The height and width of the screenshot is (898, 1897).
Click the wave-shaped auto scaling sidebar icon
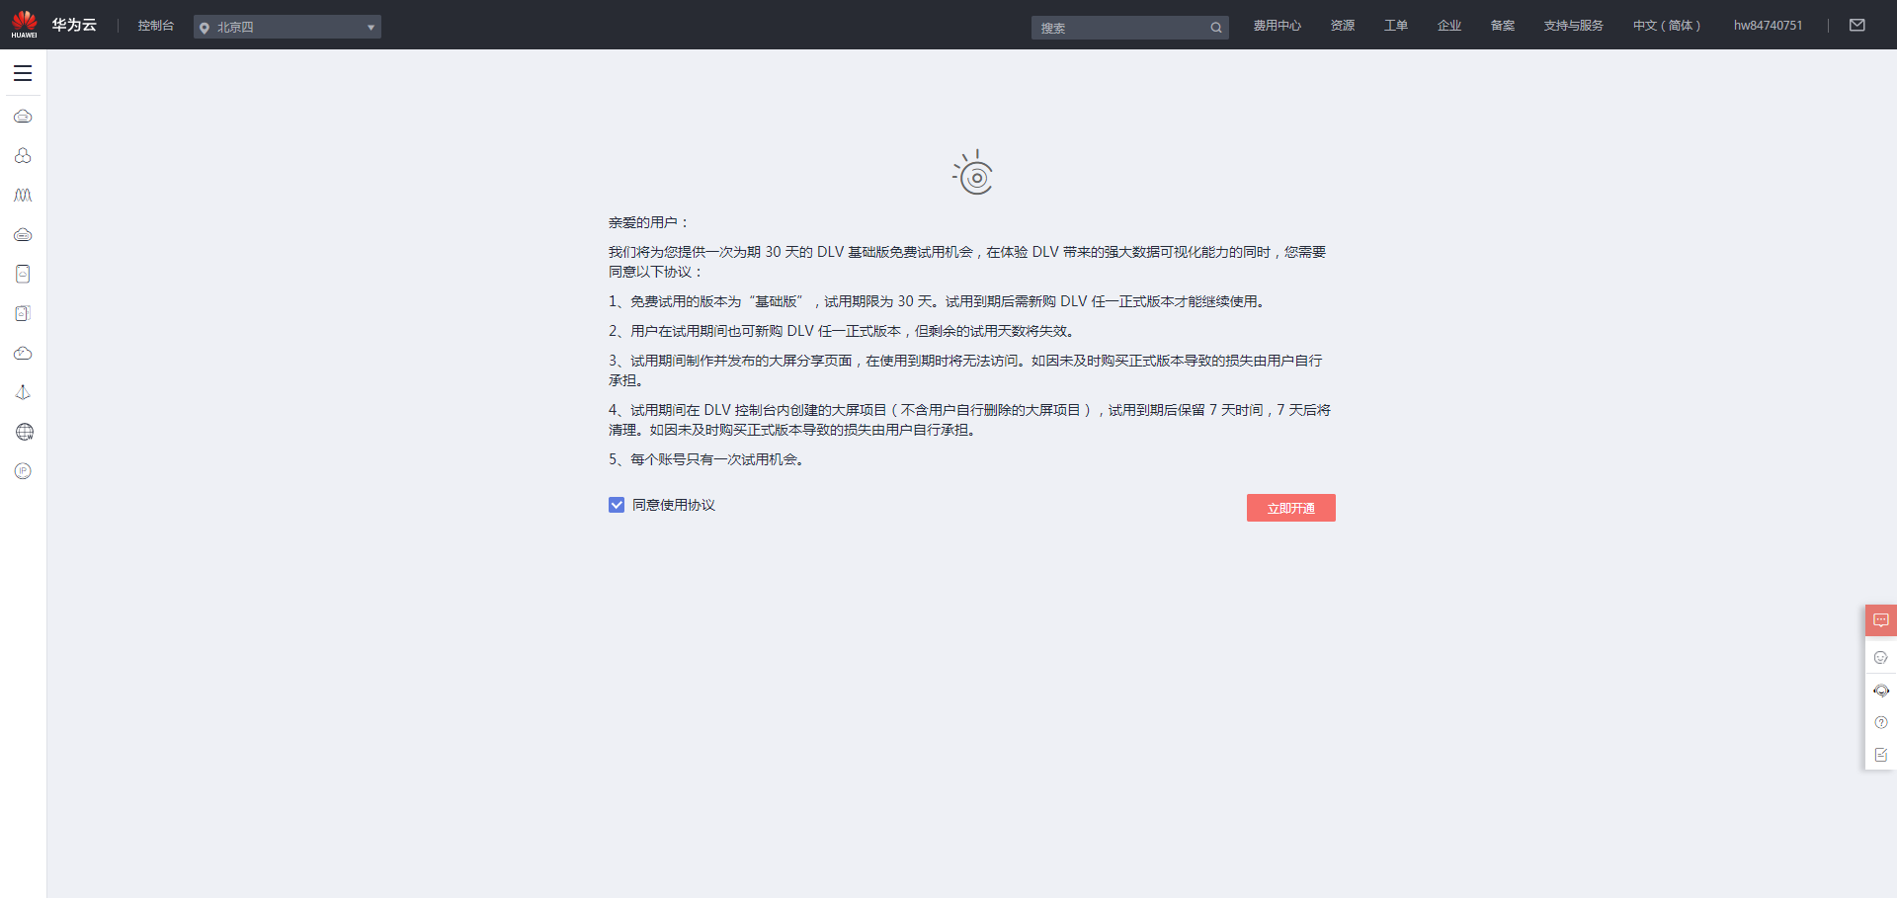coord(23,196)
